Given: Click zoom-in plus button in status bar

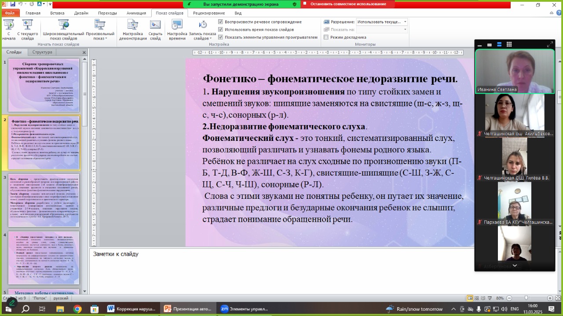Looking at the screenshot, I should tap(550, 298).
